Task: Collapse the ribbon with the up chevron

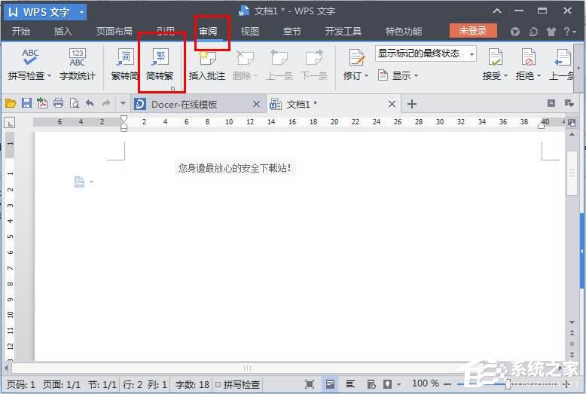Action: click(496, 11)
